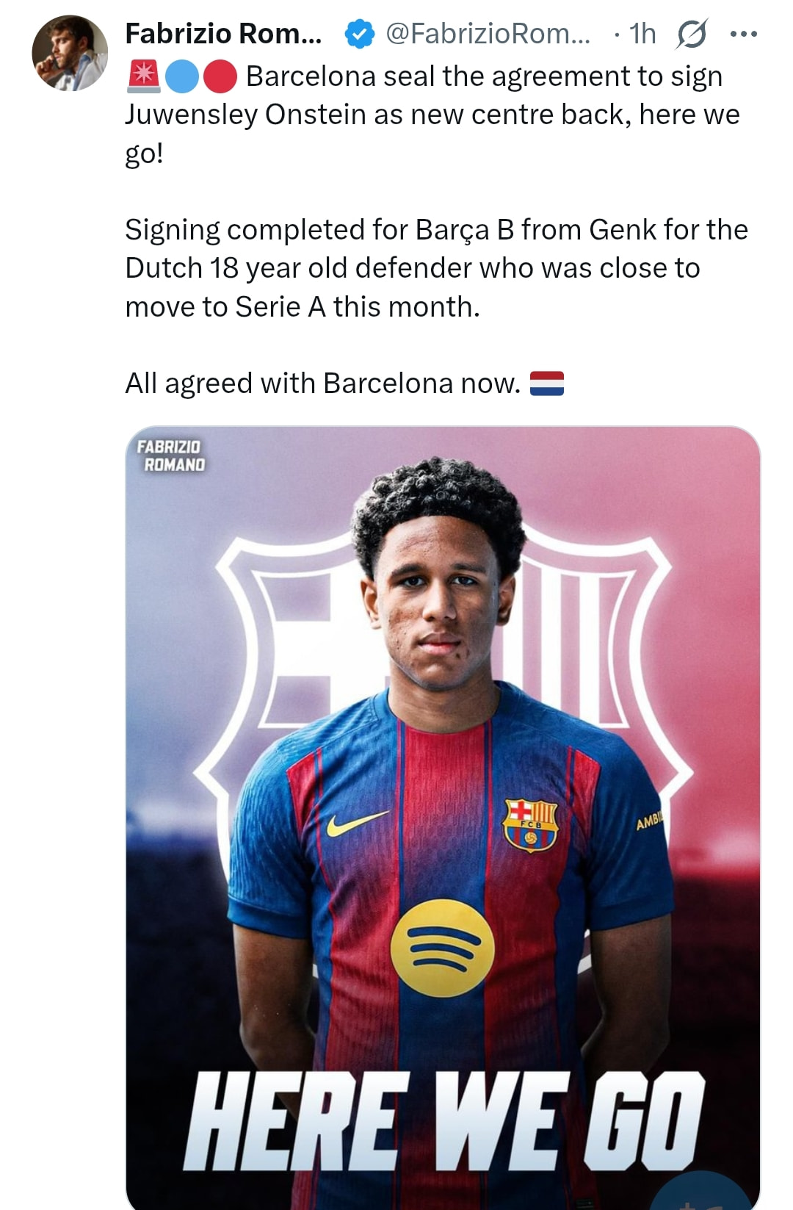The width and height of the screenshot is (793, 1210).
Task: Click the blue circle emoji
Action: click(181, 76)
